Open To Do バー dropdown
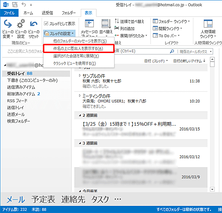The width and height of the screenshot is (222, 213). pyautogui.click(x=166, y=36)
